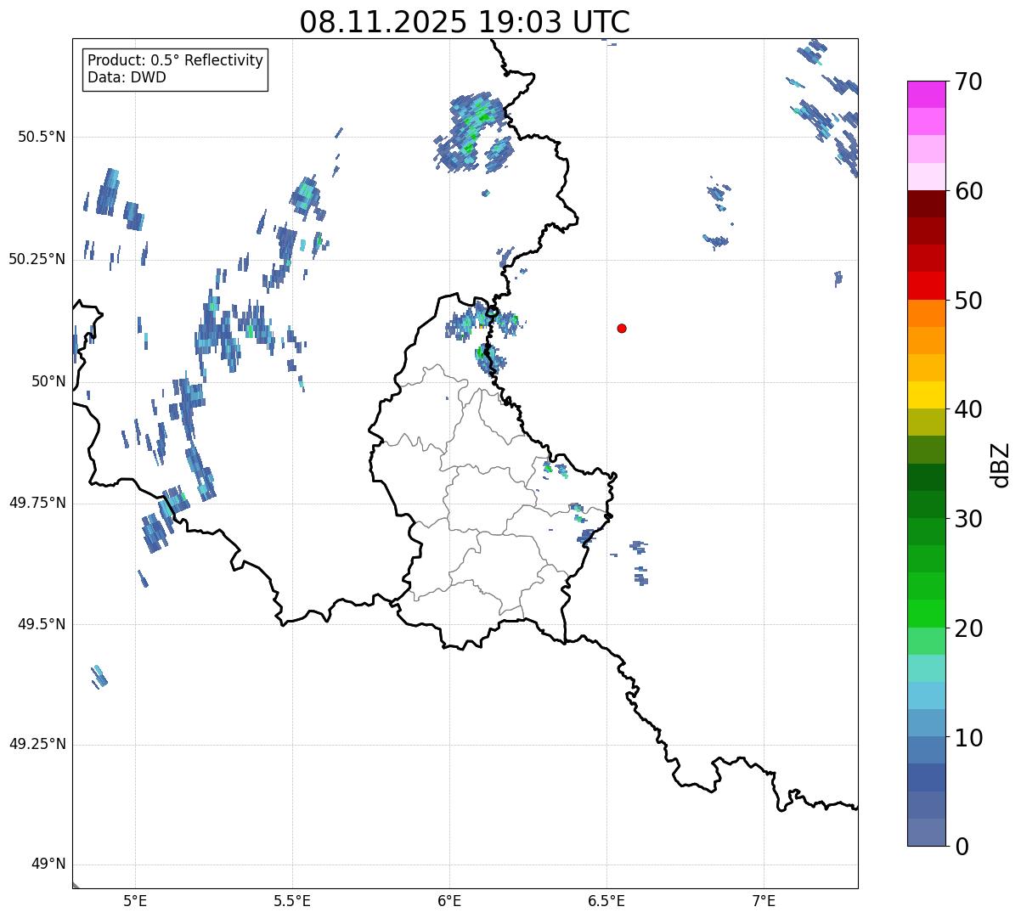Click the red location marker dot
Image resolution: width=1021 pixels, height=918 pixels.
pos(622,329)
